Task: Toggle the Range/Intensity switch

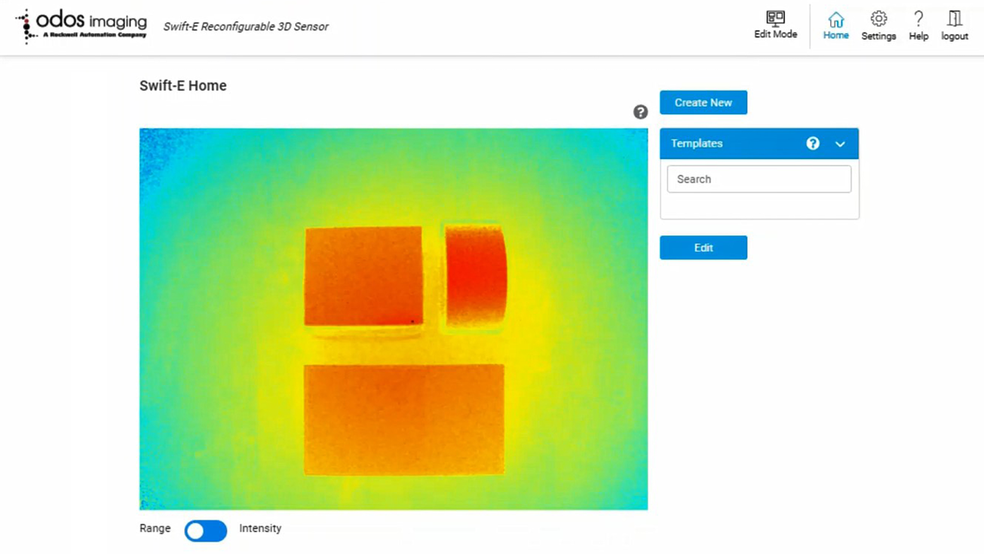Action: pyautogui.click(x=205, y=531)
